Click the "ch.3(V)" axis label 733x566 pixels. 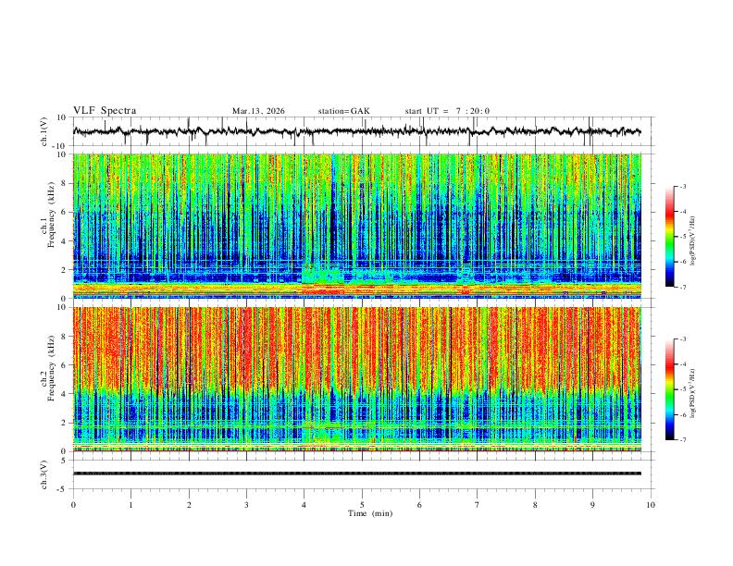(x=44, y=474)
